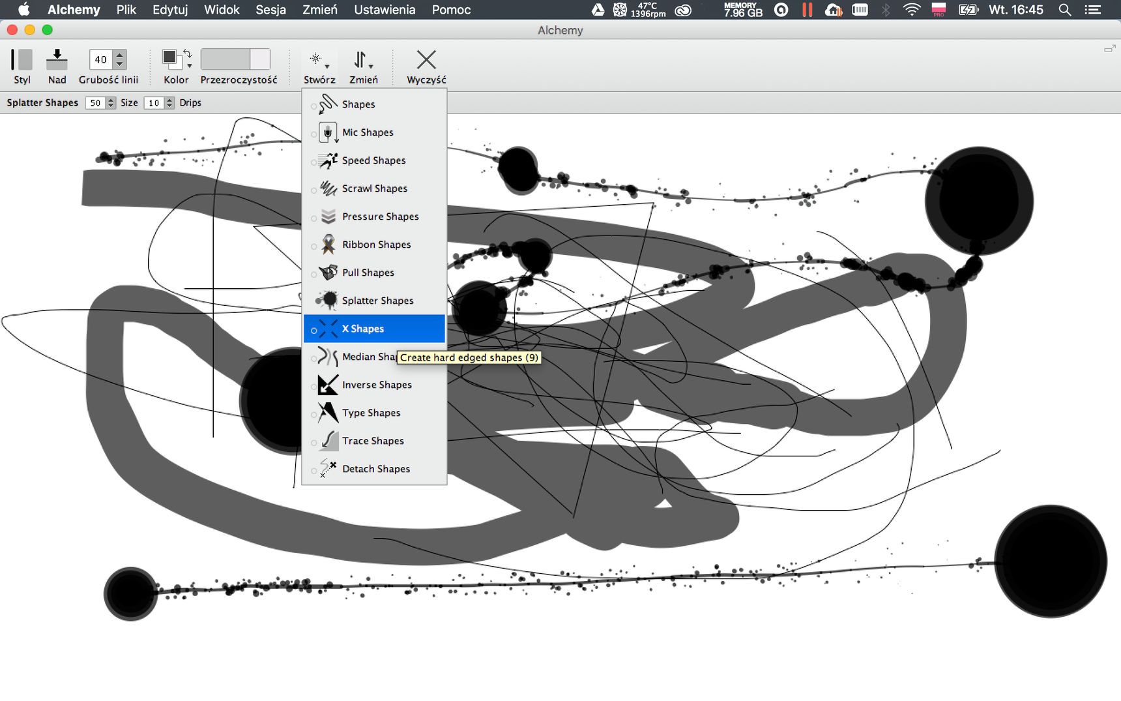Select the Detach Shapes icon
The height and width of the screenshot is (701, 1121).
328,469
